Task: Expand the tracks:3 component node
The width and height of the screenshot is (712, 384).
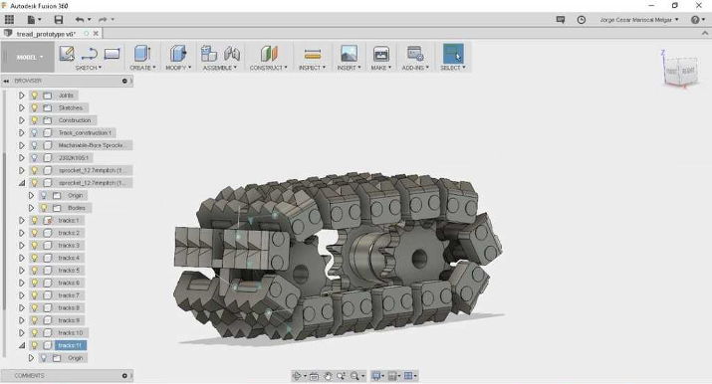Action: click(21, 246)
